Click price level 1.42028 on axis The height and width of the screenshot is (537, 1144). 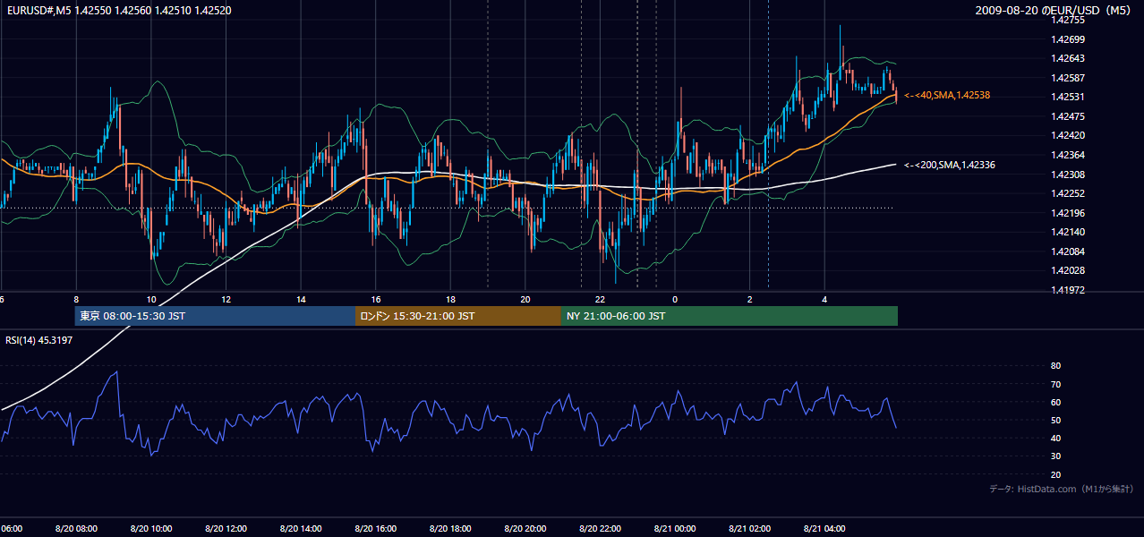coord(1067,270)
